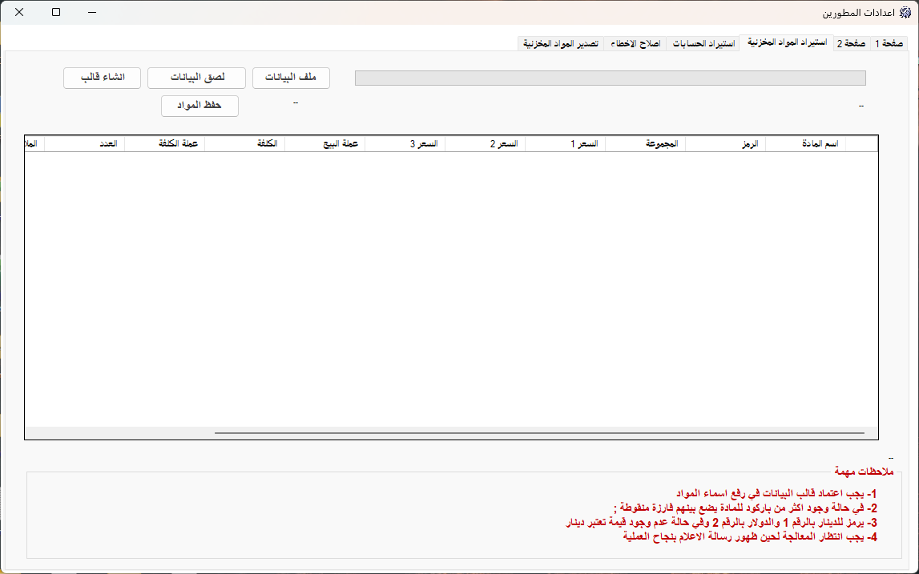Image resolution: width=919 pixels, height=574 pixels.
Task: Open the استيراد الحسابات tab
Action: coord(703,44)
